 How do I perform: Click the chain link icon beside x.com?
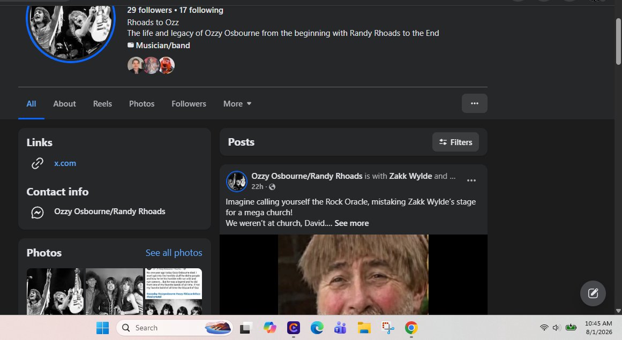[38, 163]
